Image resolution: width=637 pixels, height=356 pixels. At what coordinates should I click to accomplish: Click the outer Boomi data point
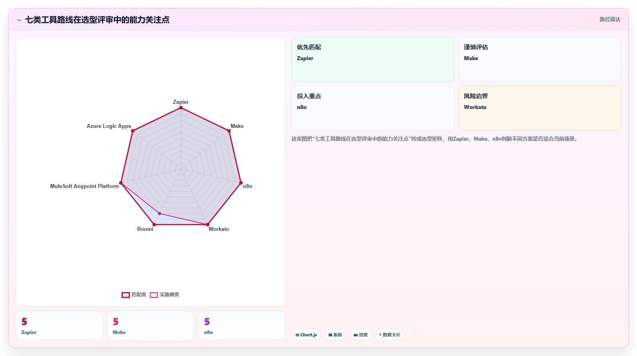[154, 225]
